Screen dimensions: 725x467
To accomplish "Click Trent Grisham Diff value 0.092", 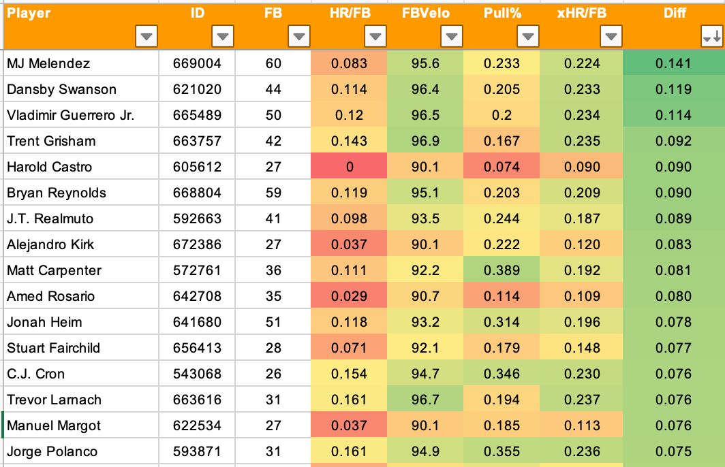I will pyautogui.click(x=674, y=140).
